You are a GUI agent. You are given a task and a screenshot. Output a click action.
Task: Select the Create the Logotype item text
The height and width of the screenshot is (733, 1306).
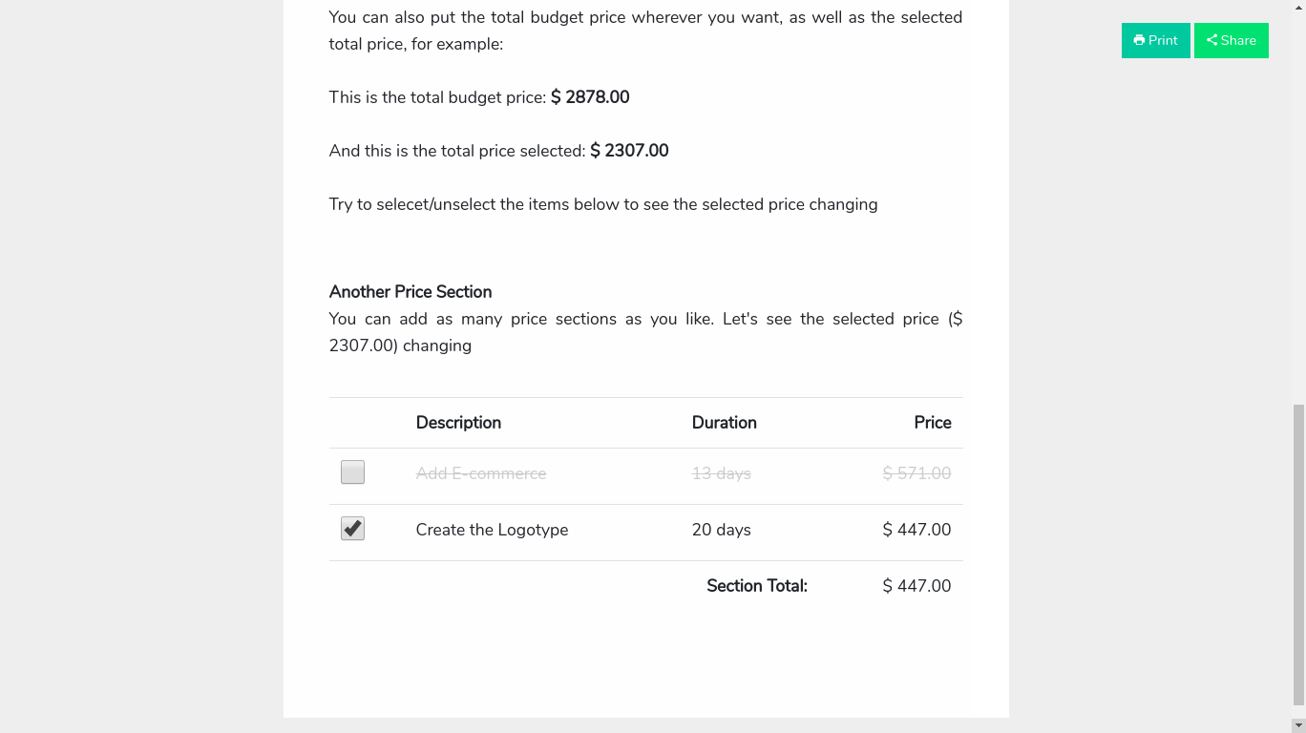[492, 530]
